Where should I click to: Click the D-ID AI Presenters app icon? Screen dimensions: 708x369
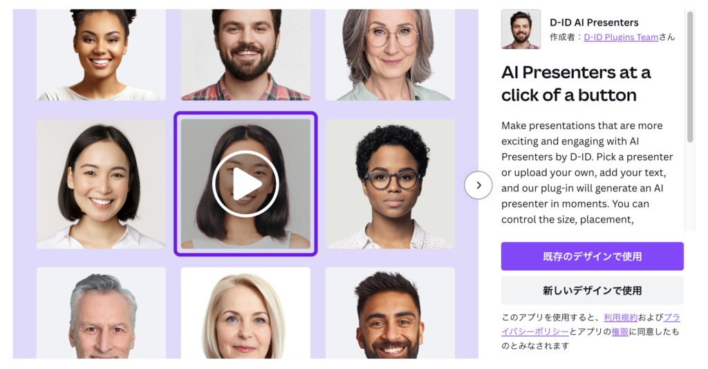click(x=521, y=29)
